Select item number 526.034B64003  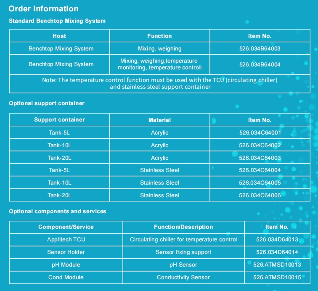tap(260, 48)
